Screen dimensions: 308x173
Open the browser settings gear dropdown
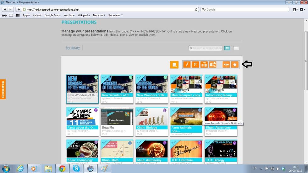(x=302, y=9)
